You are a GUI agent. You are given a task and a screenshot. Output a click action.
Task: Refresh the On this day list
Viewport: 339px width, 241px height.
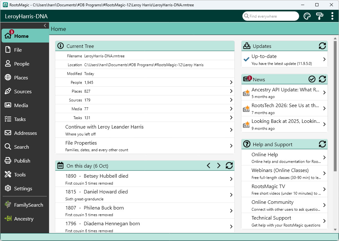point(229,166)
